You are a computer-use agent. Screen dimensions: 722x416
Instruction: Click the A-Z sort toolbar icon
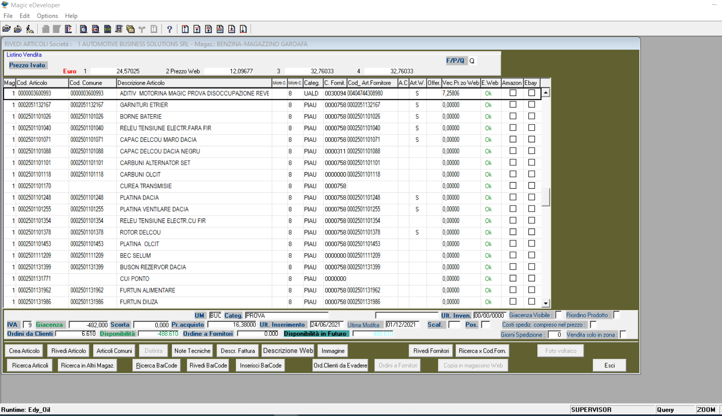pyautogui.click(x=119, y=29)
